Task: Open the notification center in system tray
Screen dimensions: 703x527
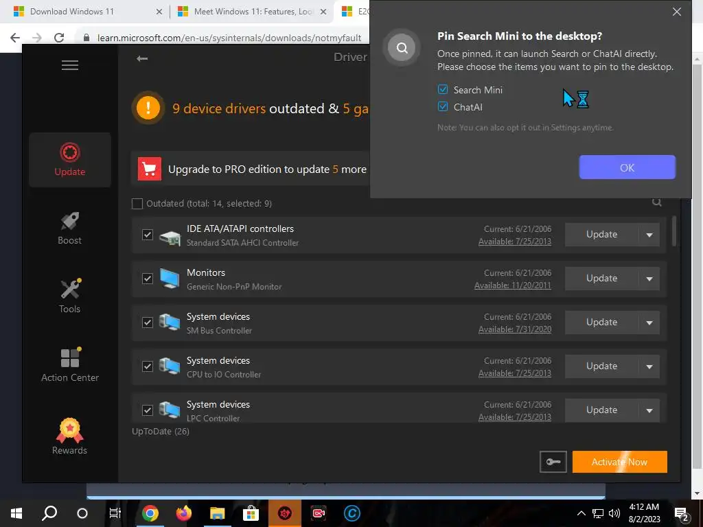Action: [682, 514]
